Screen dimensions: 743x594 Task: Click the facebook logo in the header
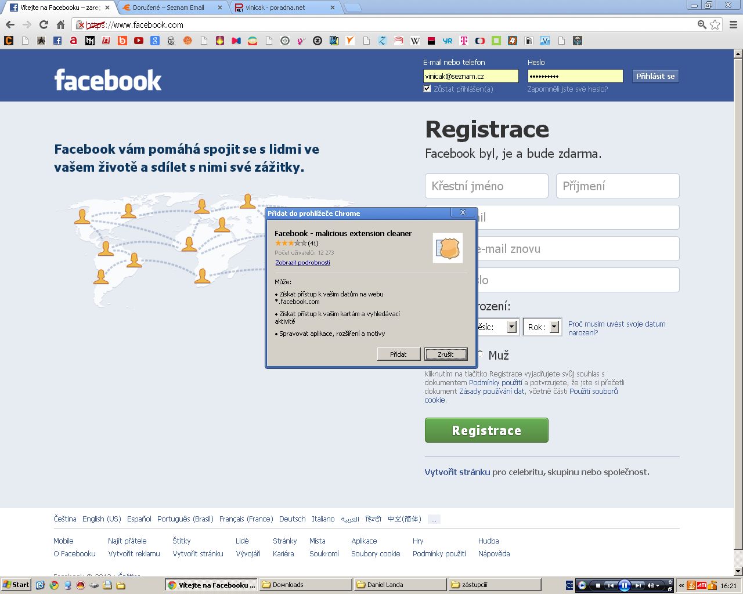click(x=108, y=80)
